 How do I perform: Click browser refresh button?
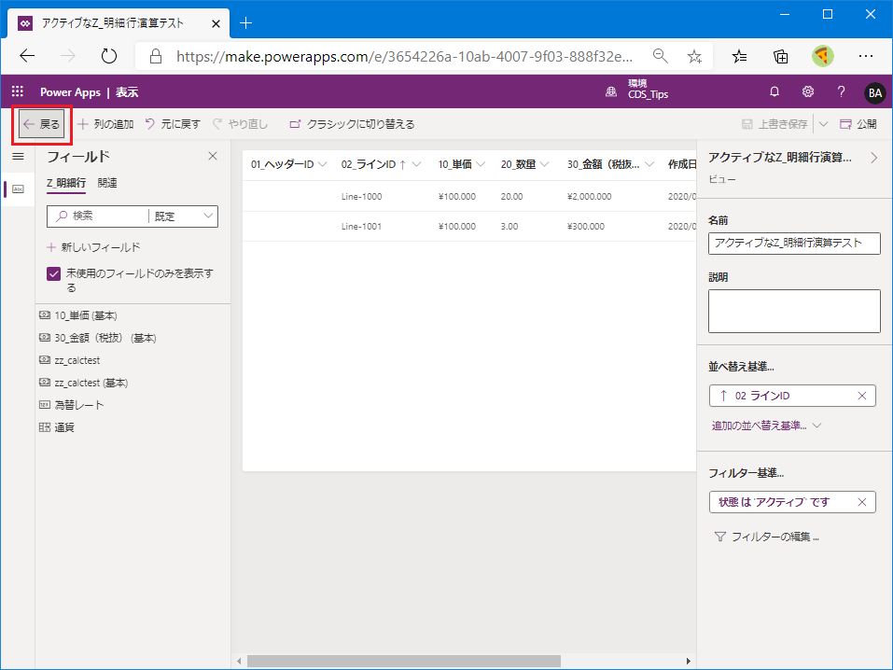click(x=108, y=56)
